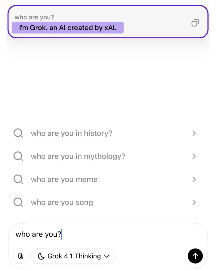Click the copy response icon
The image size is (216, 271).
click(195, 23)
